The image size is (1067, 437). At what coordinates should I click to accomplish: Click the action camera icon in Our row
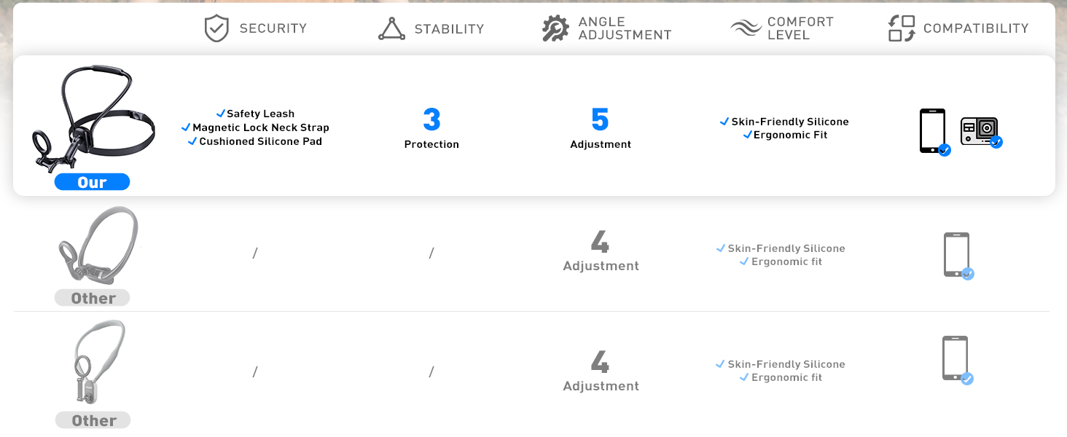979,131
